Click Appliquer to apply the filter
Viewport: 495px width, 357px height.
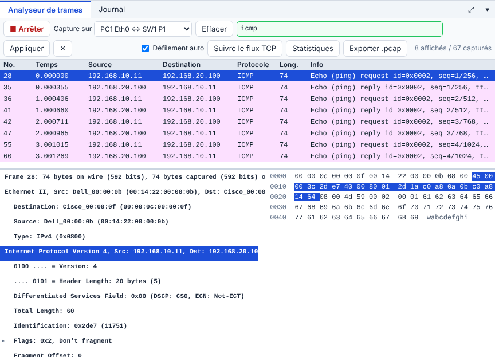click(x=26, y=49)
